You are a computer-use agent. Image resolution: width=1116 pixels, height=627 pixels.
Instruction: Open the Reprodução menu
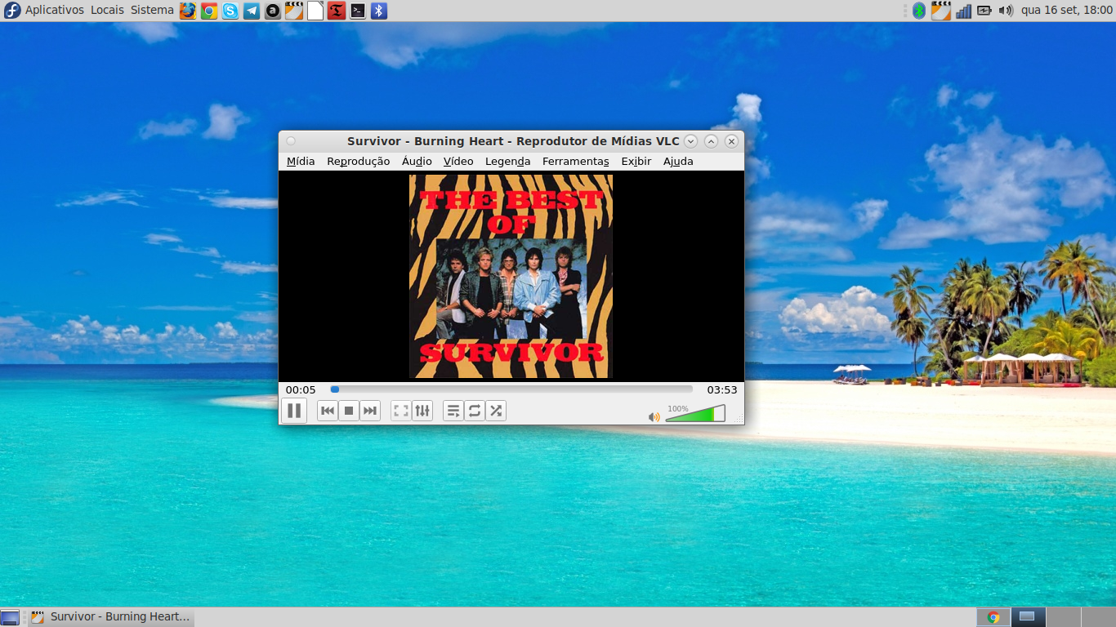click(359, 162)
